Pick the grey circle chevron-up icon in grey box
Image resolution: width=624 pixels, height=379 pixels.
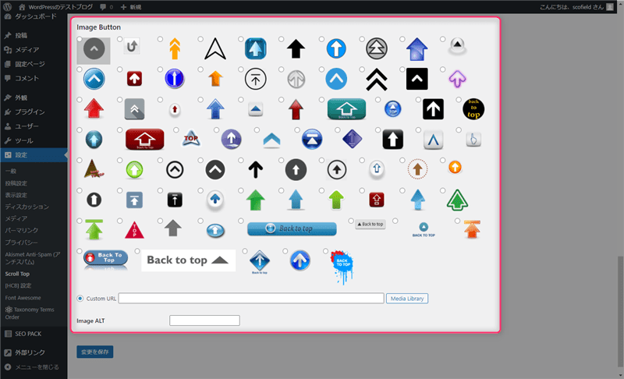[94, 51]
